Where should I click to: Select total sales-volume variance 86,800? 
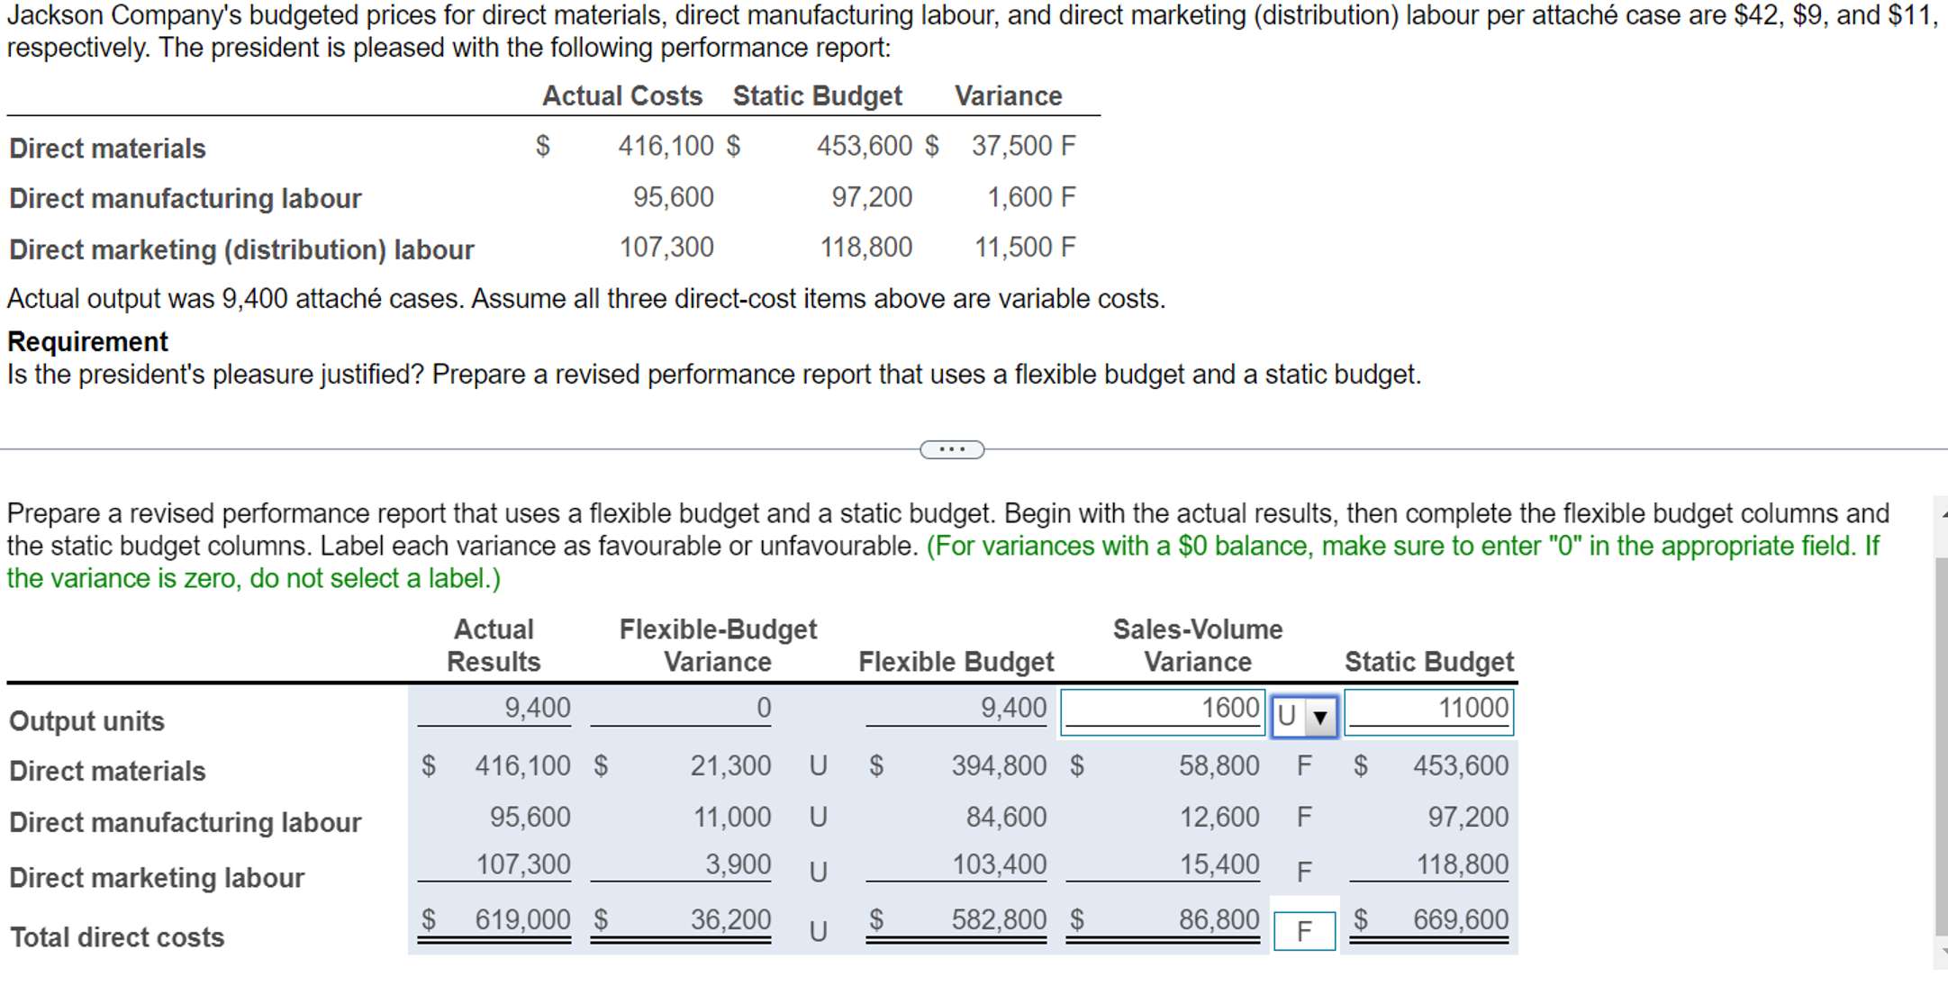point(1219,920)
